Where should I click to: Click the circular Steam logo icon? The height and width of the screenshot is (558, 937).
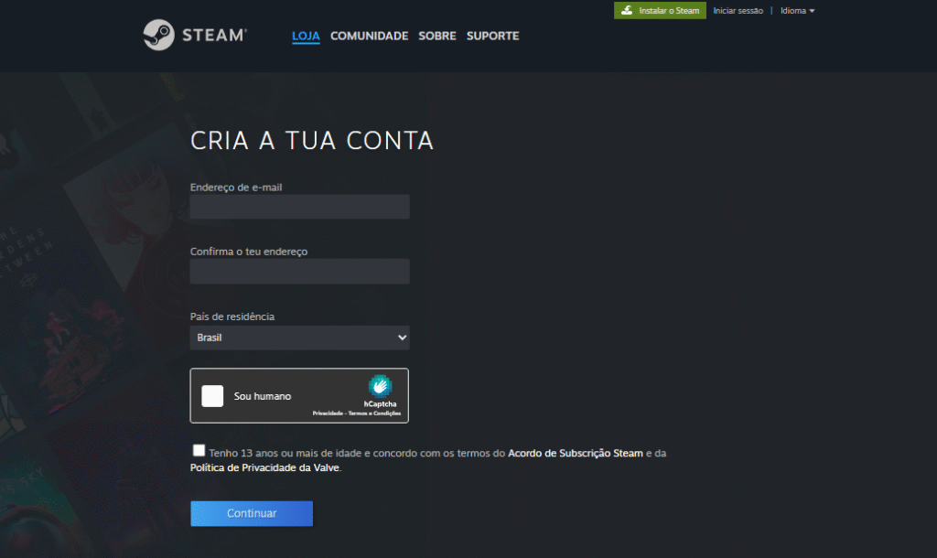click(x=157, y=36)
